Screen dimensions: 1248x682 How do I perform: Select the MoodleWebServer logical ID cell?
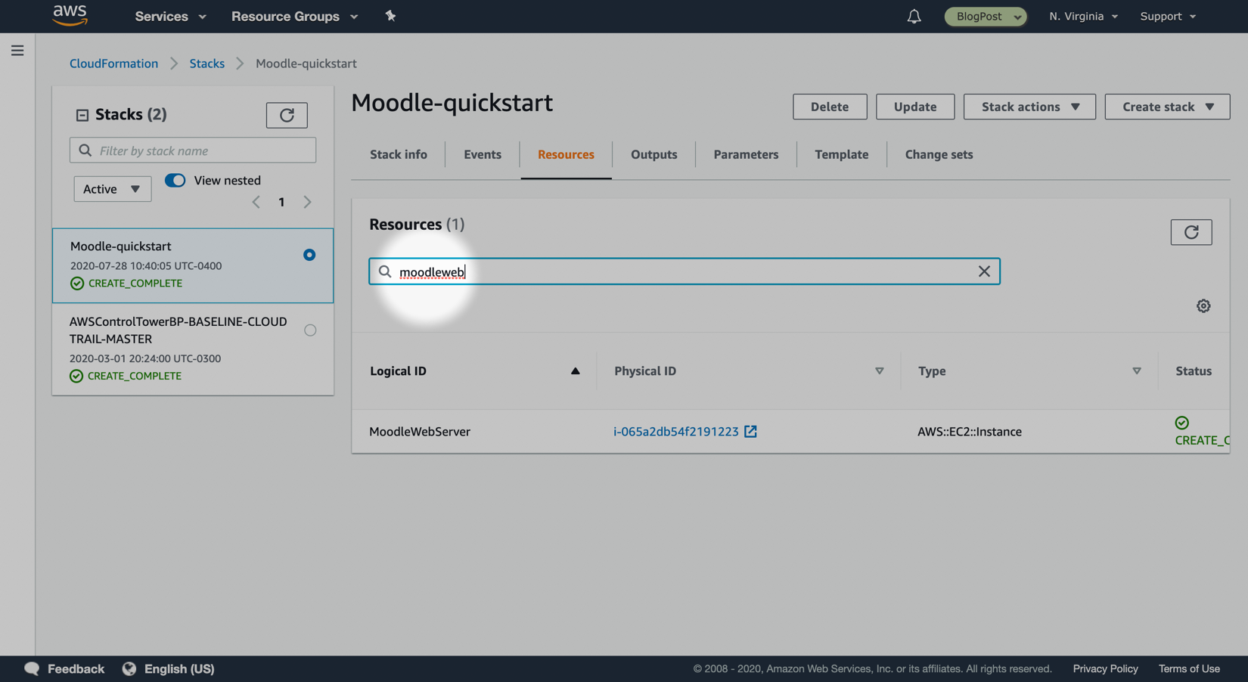tap(420, 432)
